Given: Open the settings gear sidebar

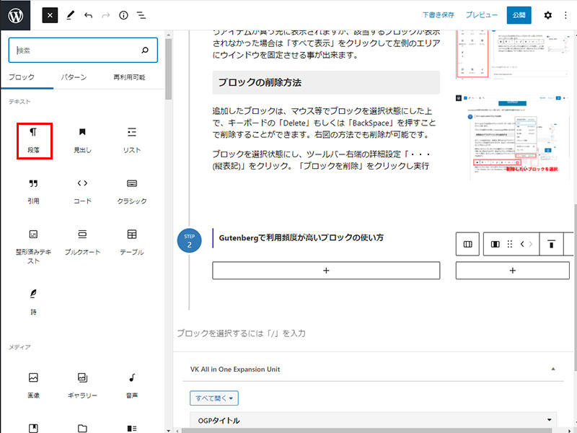Looking at the screenshot, I should [x=547, y=15].
